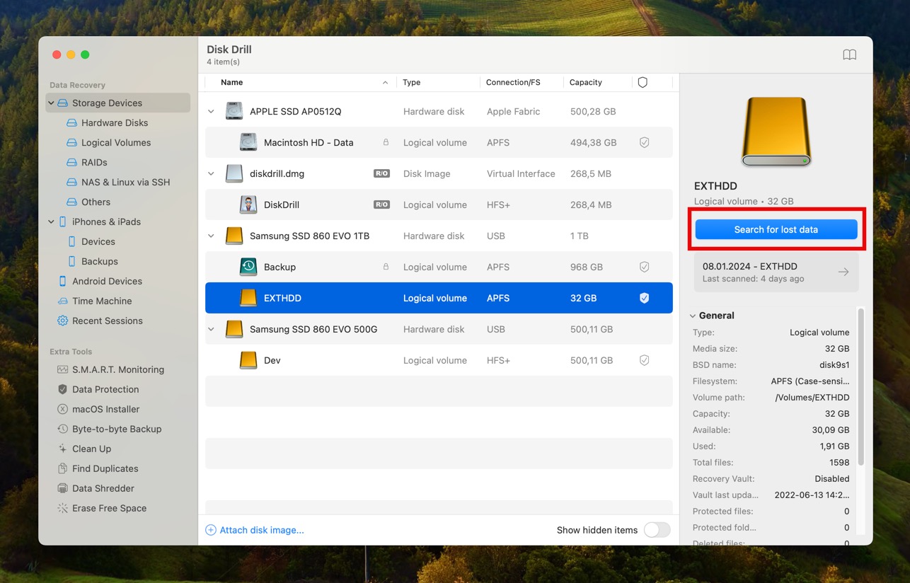Viewport: 910px width, 583px height.
Task: Click shield icon on Dev row
Action: coord(644,360)
